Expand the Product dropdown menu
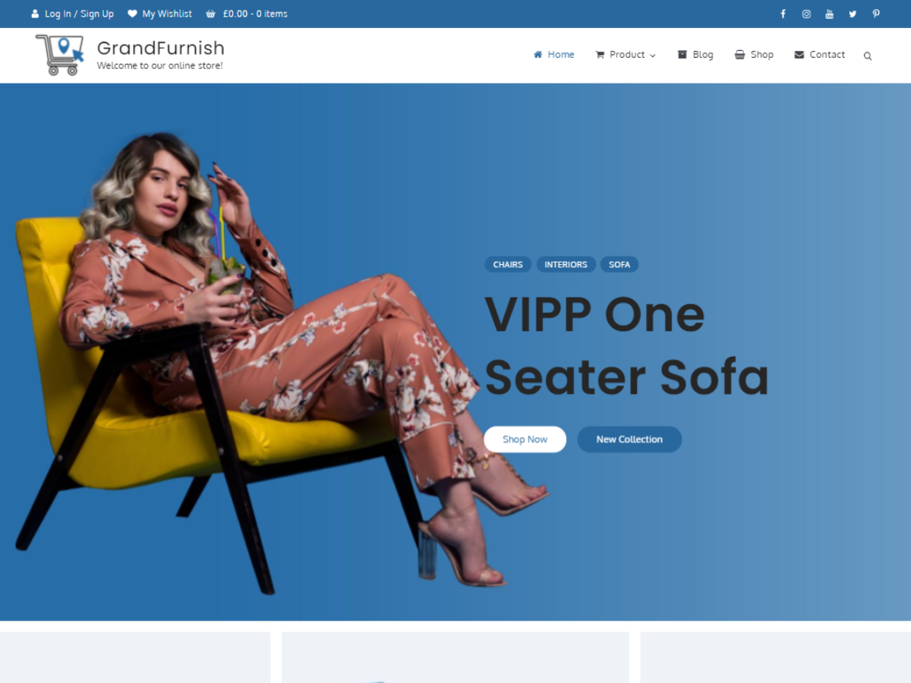911x683 pixels. point(626,55)
